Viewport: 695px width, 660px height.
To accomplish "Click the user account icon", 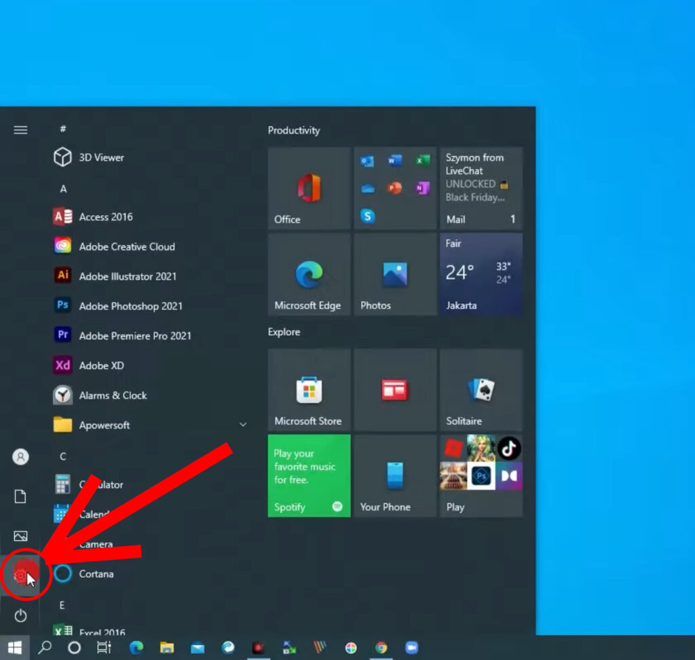I will pos(20,457).
